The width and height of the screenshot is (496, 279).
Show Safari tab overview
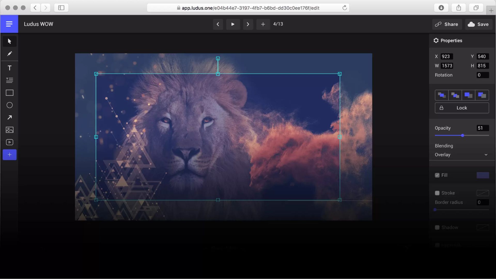[476, 8]
